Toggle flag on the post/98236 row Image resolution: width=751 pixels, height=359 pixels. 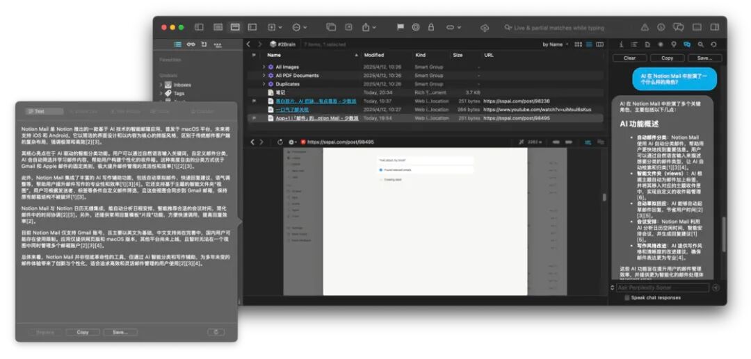254,101
